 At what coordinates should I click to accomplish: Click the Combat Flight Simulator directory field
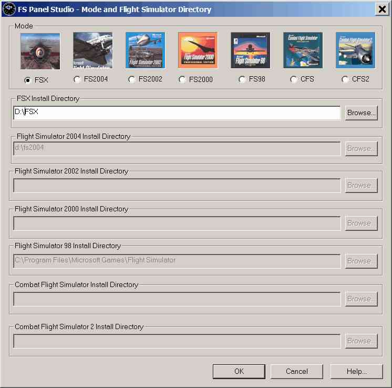point(177,299)
